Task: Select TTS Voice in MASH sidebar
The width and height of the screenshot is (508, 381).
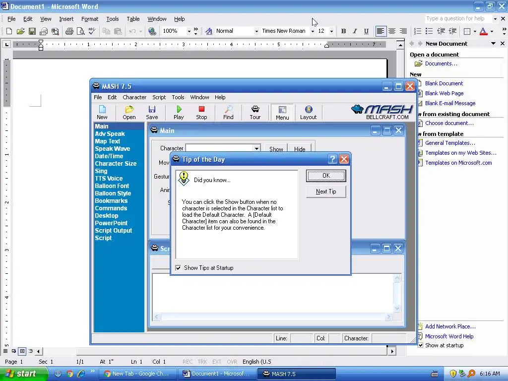Action: pos(109,179)
